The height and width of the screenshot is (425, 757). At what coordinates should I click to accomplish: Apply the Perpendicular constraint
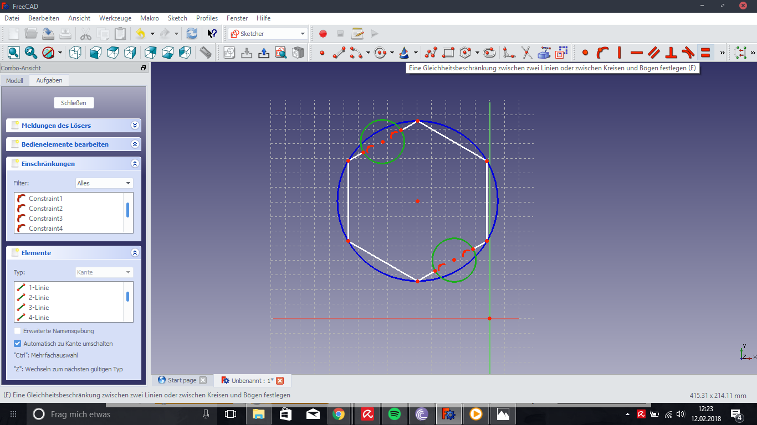pos(671,53)
